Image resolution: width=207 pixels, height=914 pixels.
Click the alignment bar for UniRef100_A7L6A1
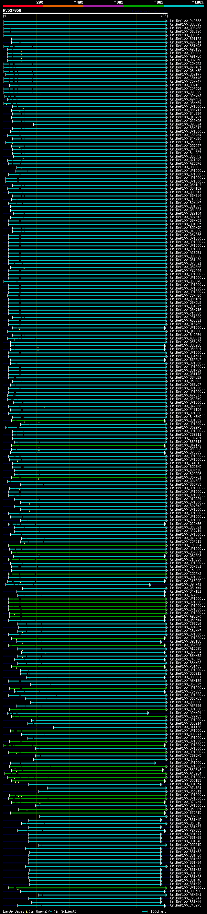click(107, 788)
